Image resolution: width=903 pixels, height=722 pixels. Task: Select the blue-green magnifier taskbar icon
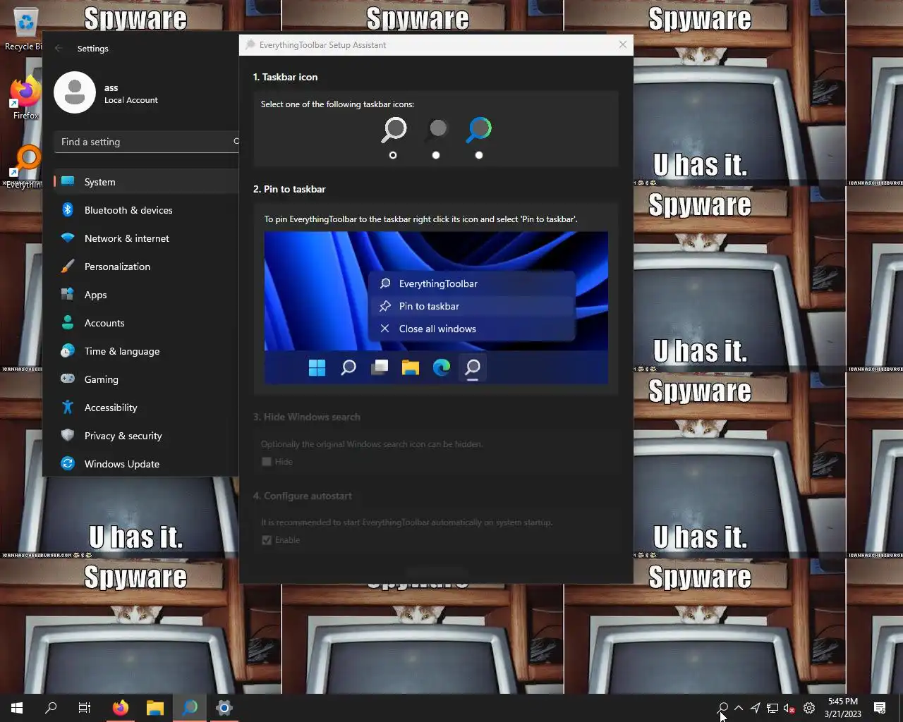(479, 130)
